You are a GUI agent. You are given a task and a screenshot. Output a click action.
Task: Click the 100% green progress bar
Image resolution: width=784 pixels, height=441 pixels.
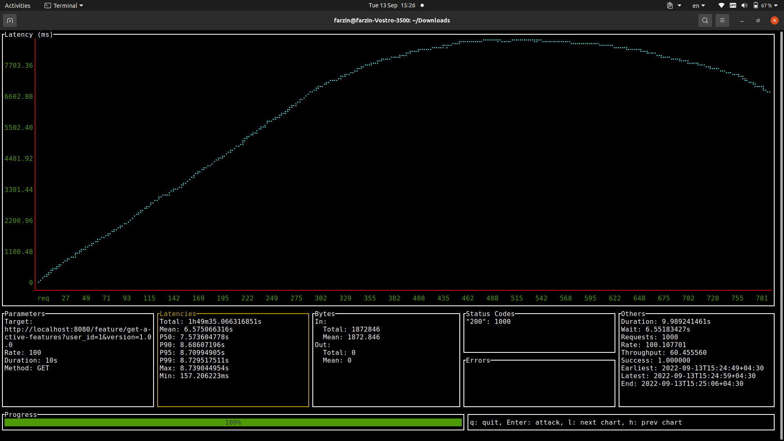[233, 422]
